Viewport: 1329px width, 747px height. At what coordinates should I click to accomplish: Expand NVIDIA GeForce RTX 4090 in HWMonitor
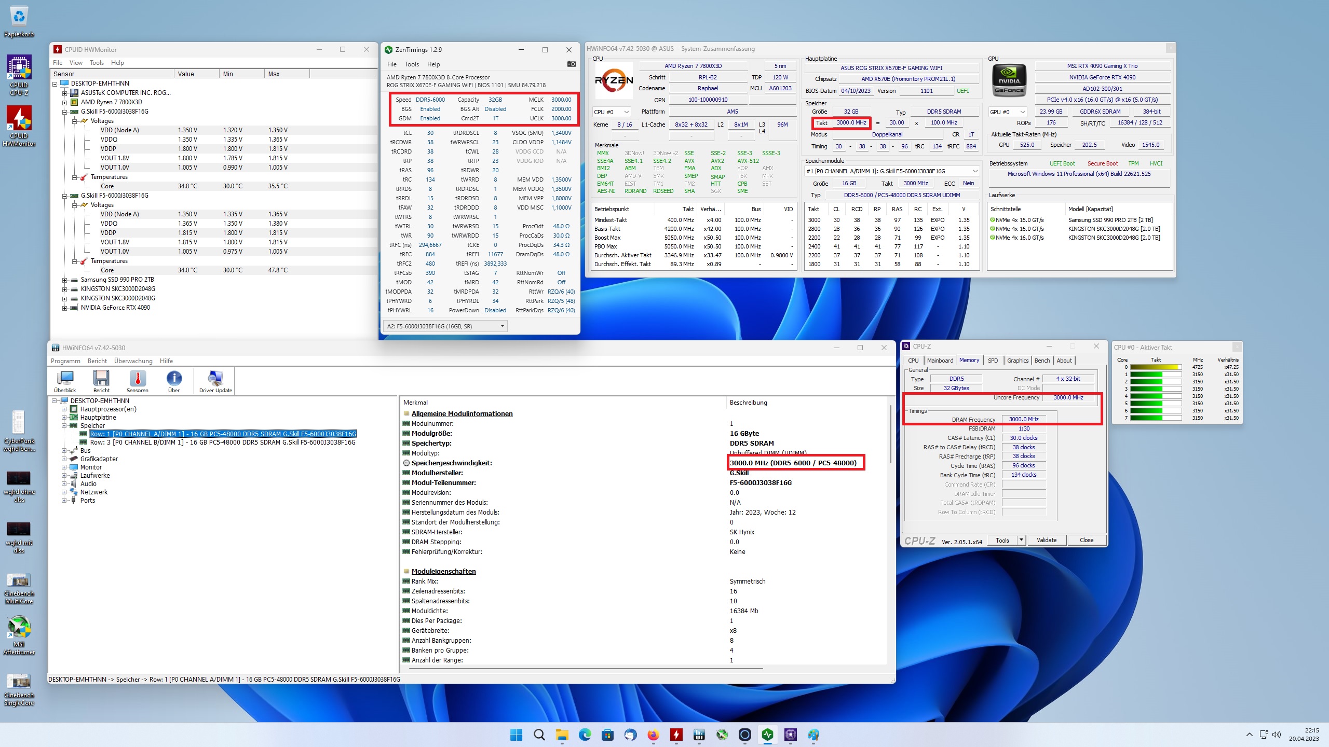[64, 308]
